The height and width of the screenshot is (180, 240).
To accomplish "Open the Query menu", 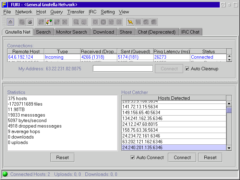I will pos(57,12).
